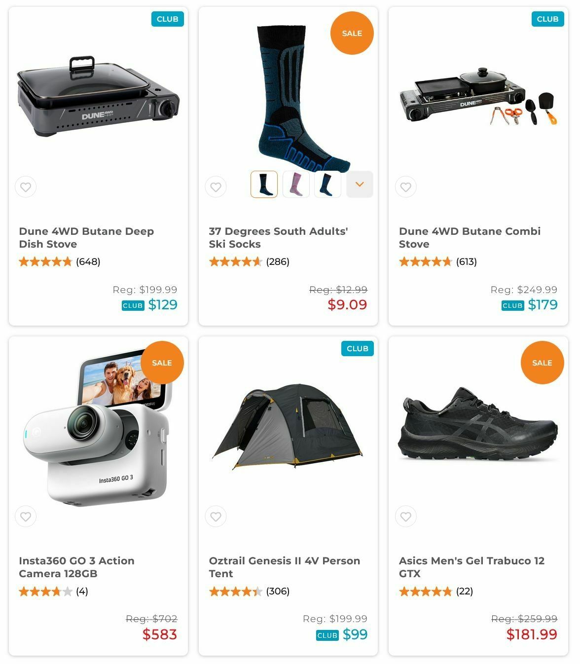The height and width of the screenshot is (664, 580).
Task: Wishlist the Oztrail Genesis tent
Action: pyautogui.click(x=216, y=516)
